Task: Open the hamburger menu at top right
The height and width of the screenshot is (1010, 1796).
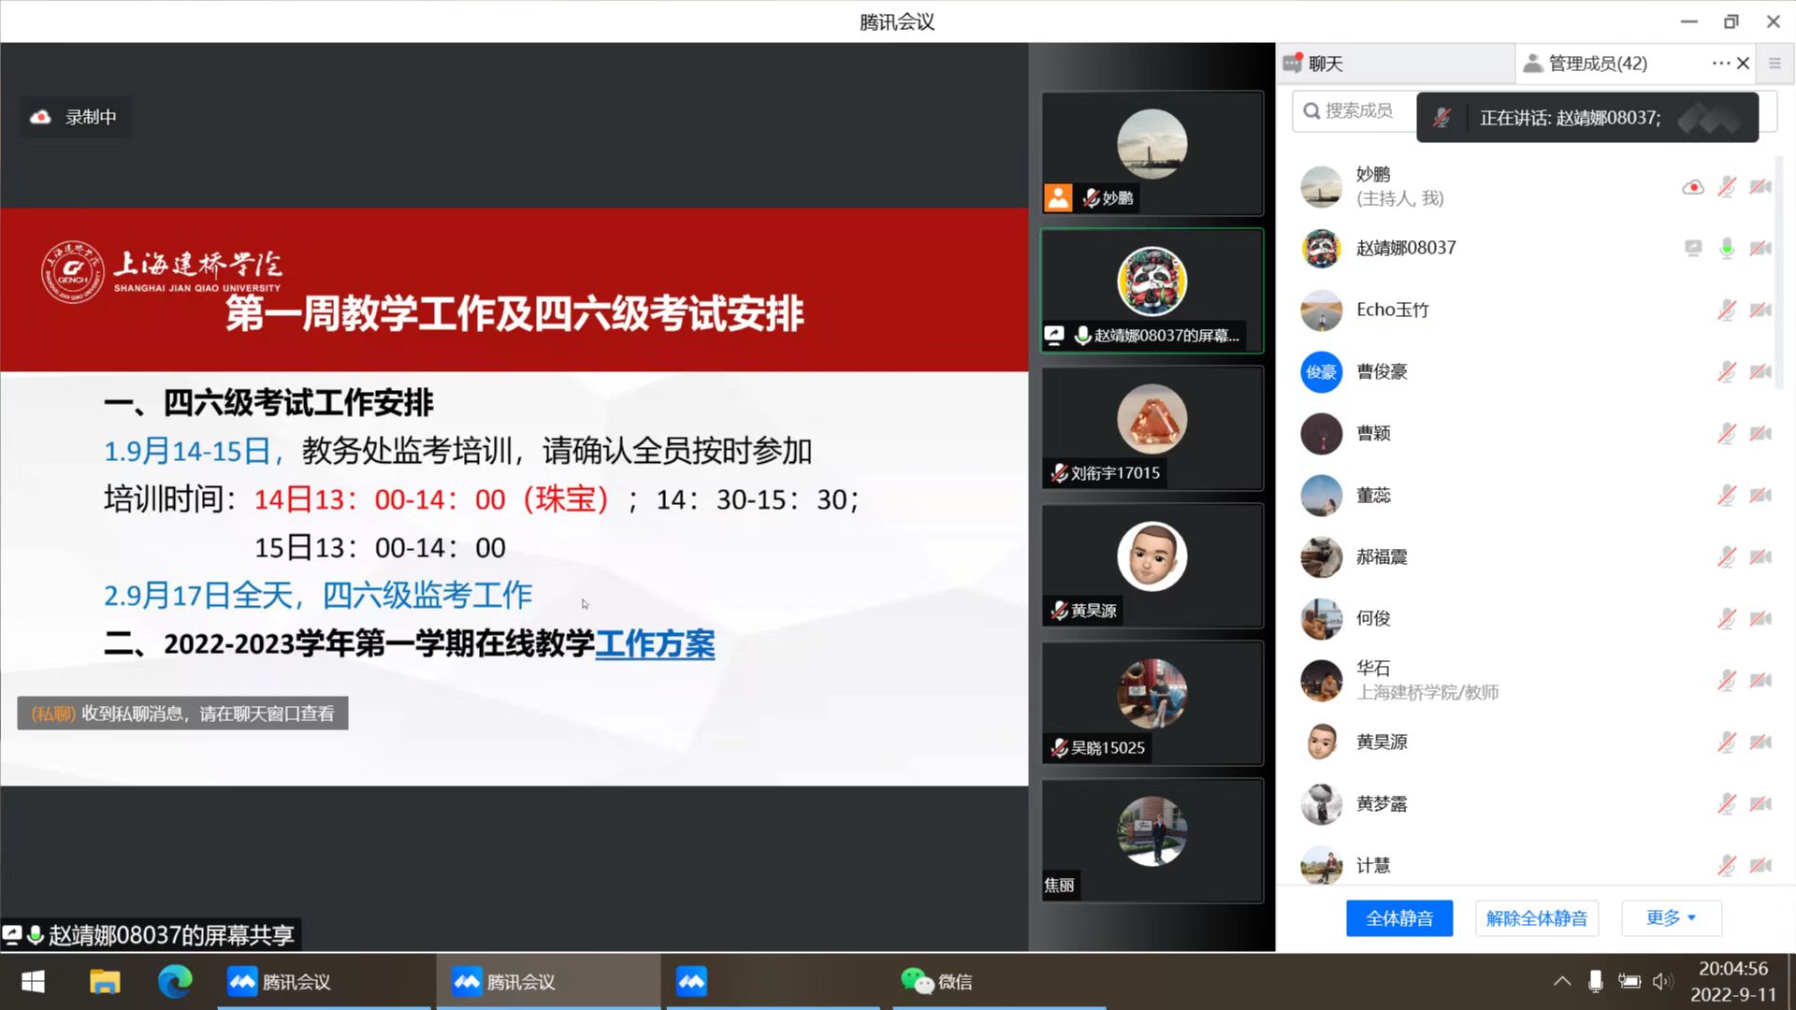Action: [x=1774, y=64]
